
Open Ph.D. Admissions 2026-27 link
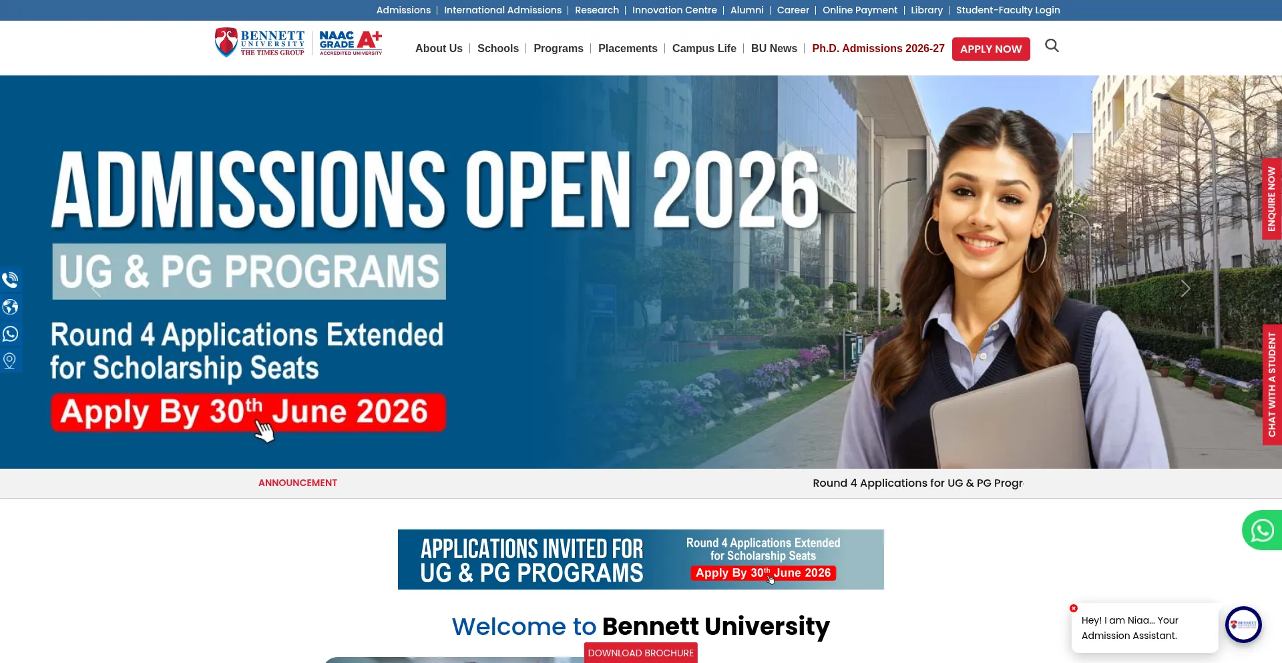878,48
